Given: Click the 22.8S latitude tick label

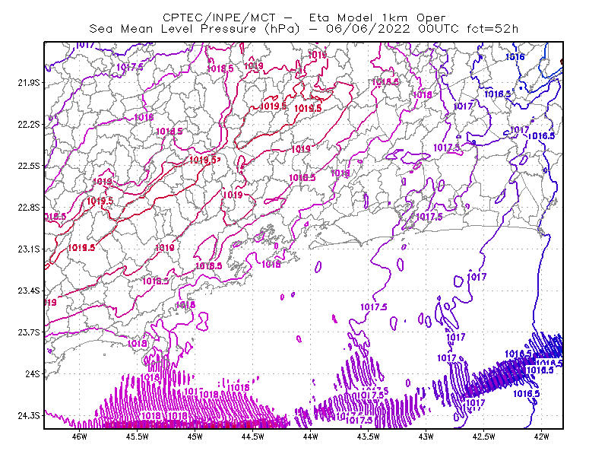Looking at the screenshot, I should [x=29, y=208].
